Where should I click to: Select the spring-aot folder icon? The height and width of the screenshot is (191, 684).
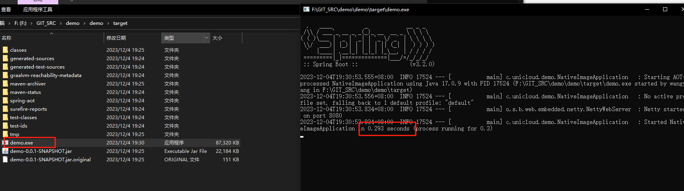5,100
